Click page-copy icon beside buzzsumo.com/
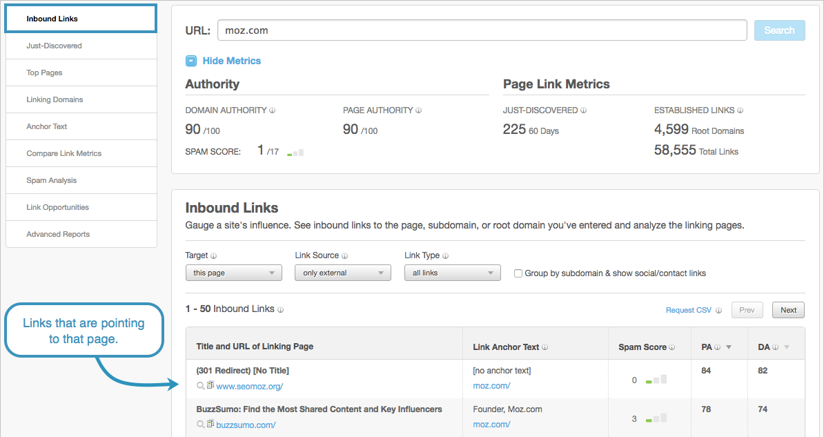The width and height of the screenshot is (824, 437). pyautogui.click(x=210, y=424)
